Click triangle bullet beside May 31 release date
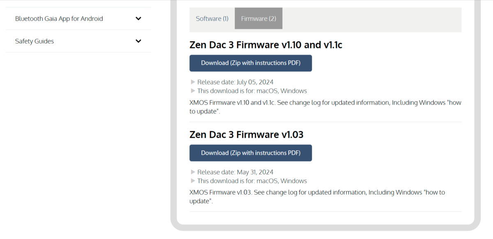This screenshot has width=493, height=239. (193, 172)
